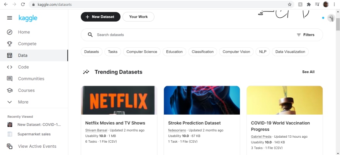Click the COVID vaccine vial thumbnail
This screenshot has width=340, height=155.
click(285, 100)
